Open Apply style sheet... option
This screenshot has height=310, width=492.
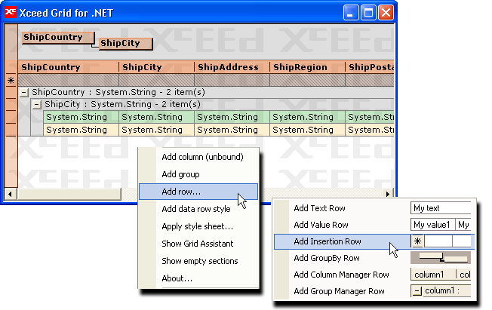[198, 226]
